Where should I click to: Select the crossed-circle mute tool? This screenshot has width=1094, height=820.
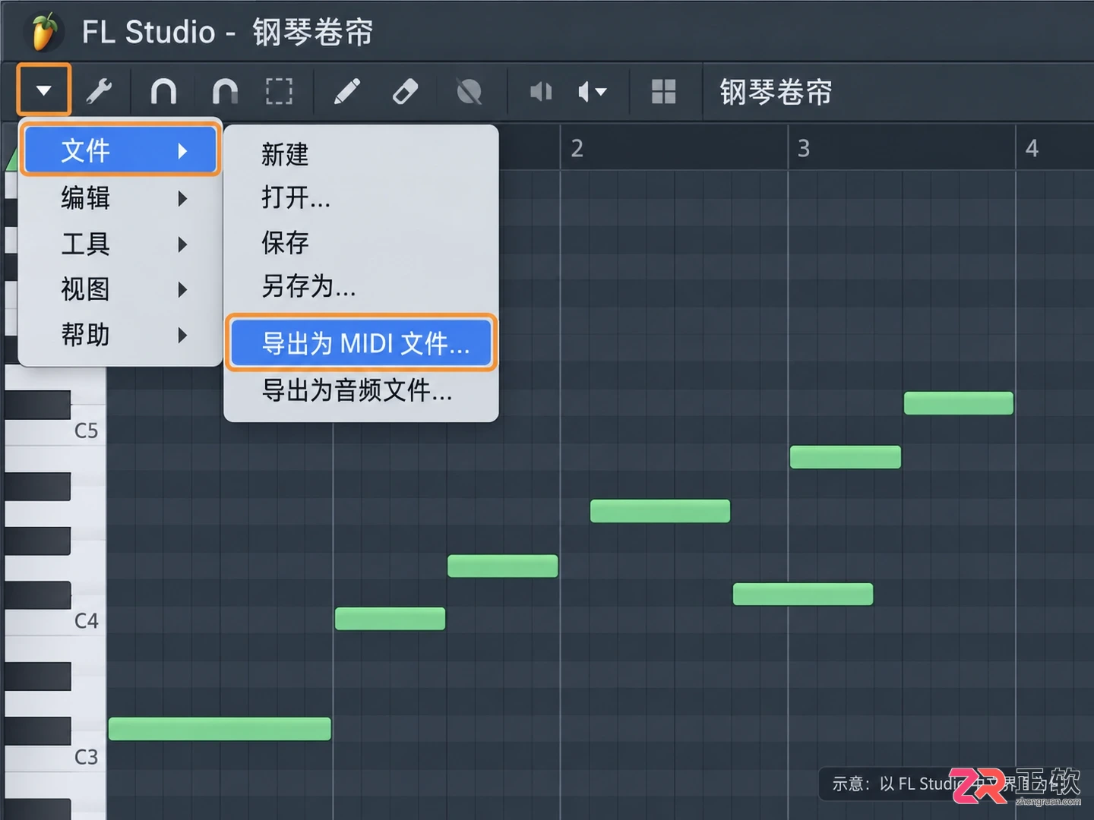pos(469,92)
